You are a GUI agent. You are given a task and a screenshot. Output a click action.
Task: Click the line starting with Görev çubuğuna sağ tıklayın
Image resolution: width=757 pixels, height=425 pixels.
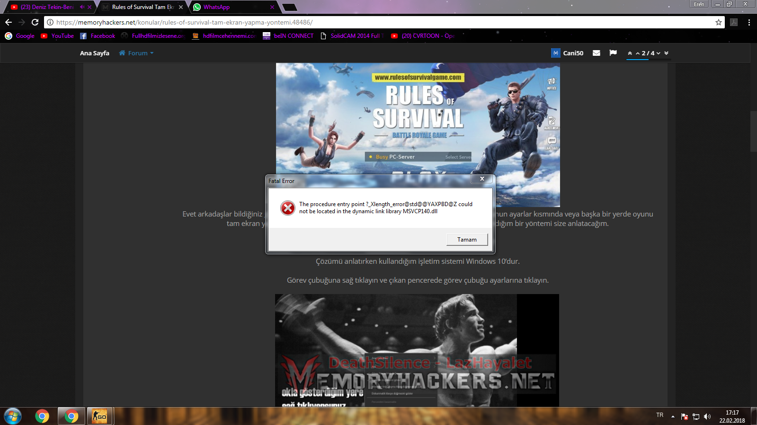coord(418,280)
